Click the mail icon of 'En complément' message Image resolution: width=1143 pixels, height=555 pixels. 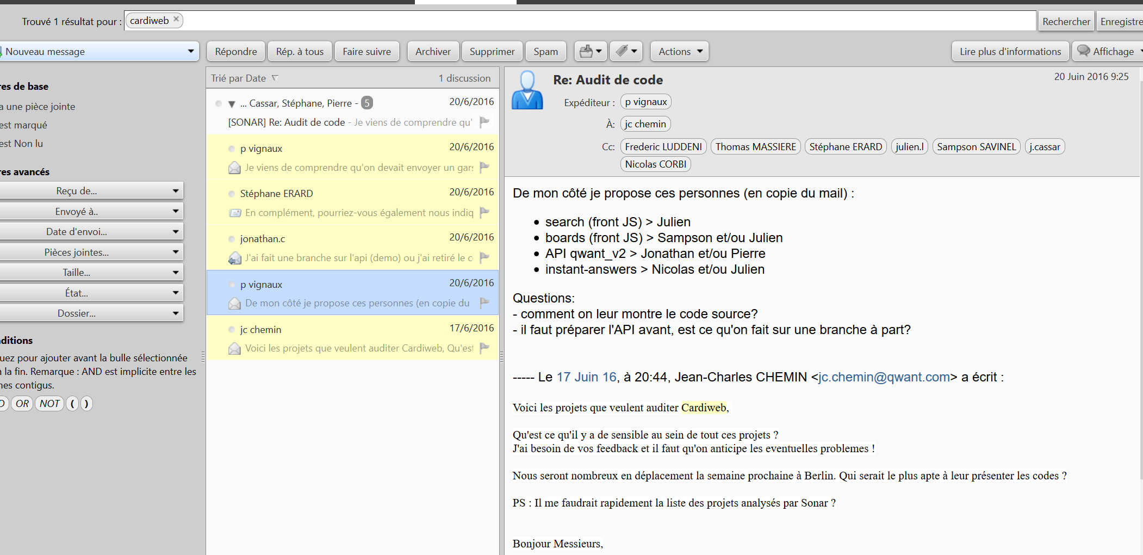(235, 213)
